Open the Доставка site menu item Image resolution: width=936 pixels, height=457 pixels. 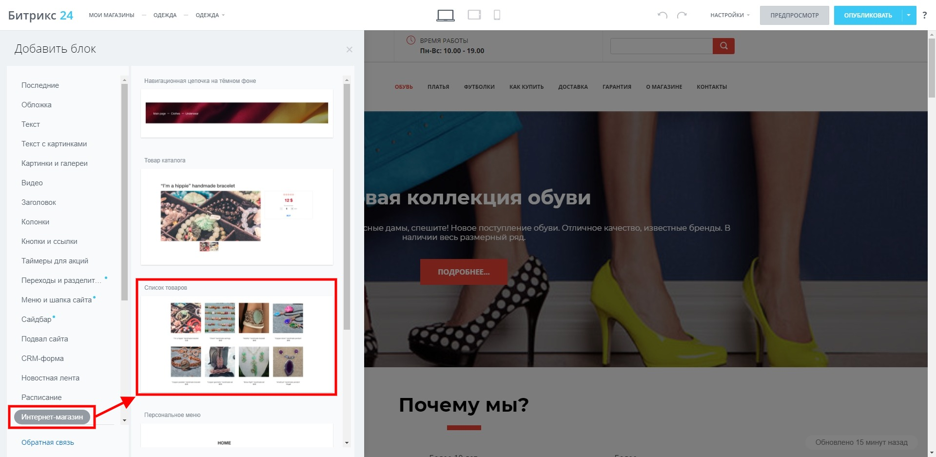(573, 87)
